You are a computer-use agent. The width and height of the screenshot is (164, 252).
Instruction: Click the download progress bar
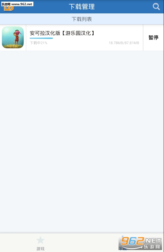point(41,38)
